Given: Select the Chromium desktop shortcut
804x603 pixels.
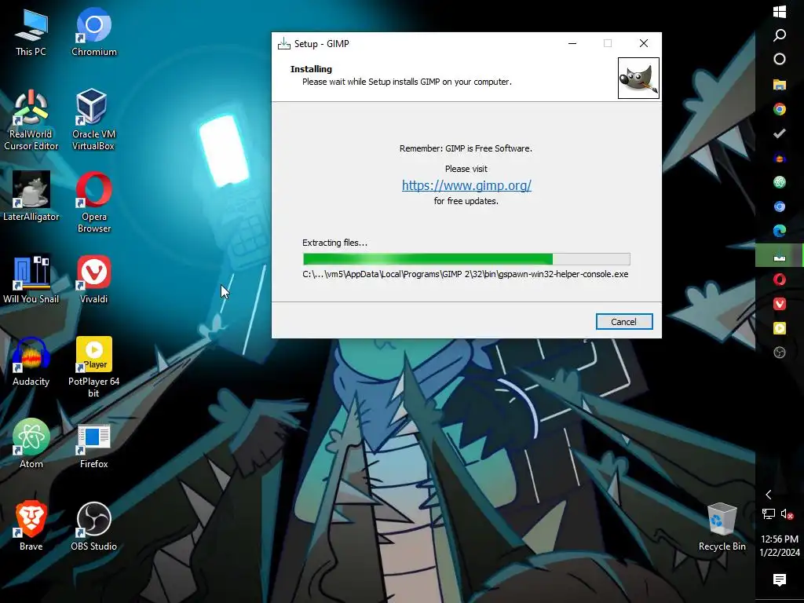Looking at the screenshot, I should 94,32.
